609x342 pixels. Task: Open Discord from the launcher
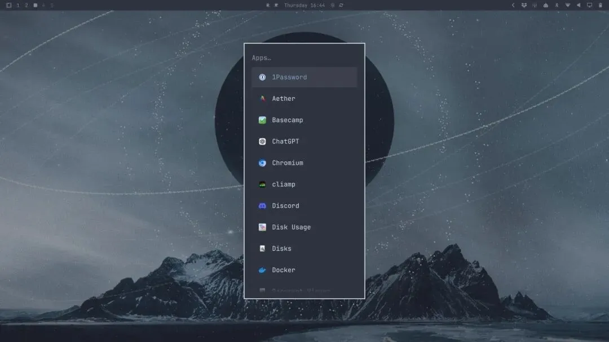(x=304, y=206)
